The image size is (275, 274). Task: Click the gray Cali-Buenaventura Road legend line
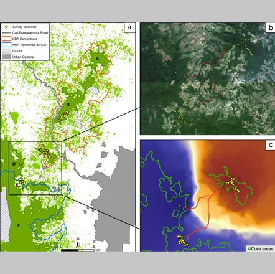(6, 33)
